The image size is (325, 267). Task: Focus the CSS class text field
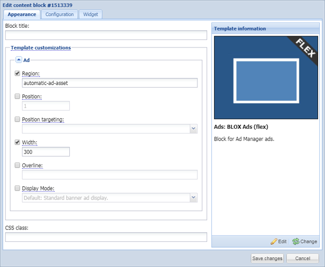pos(106,237)
